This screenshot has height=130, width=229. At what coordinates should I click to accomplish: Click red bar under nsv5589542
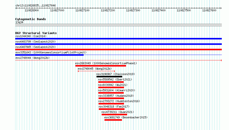click(111, 82)
